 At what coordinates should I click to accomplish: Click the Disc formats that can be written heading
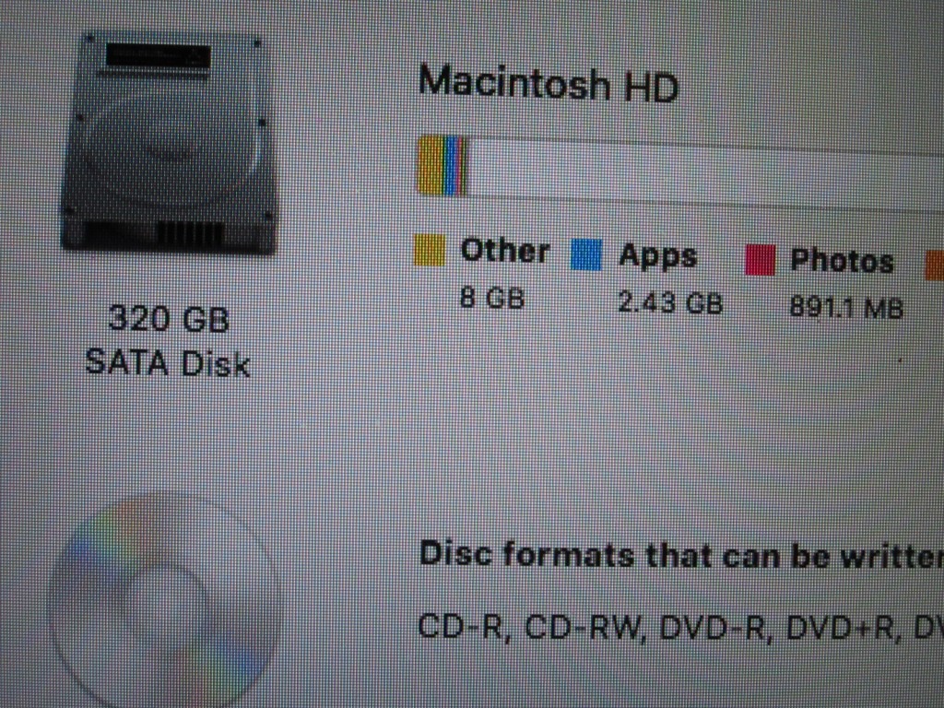pos(681,554)
